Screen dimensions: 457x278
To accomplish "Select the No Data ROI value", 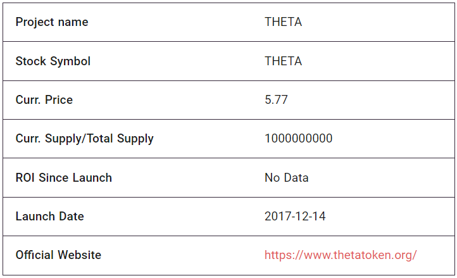I will click(x=287, y=178).
